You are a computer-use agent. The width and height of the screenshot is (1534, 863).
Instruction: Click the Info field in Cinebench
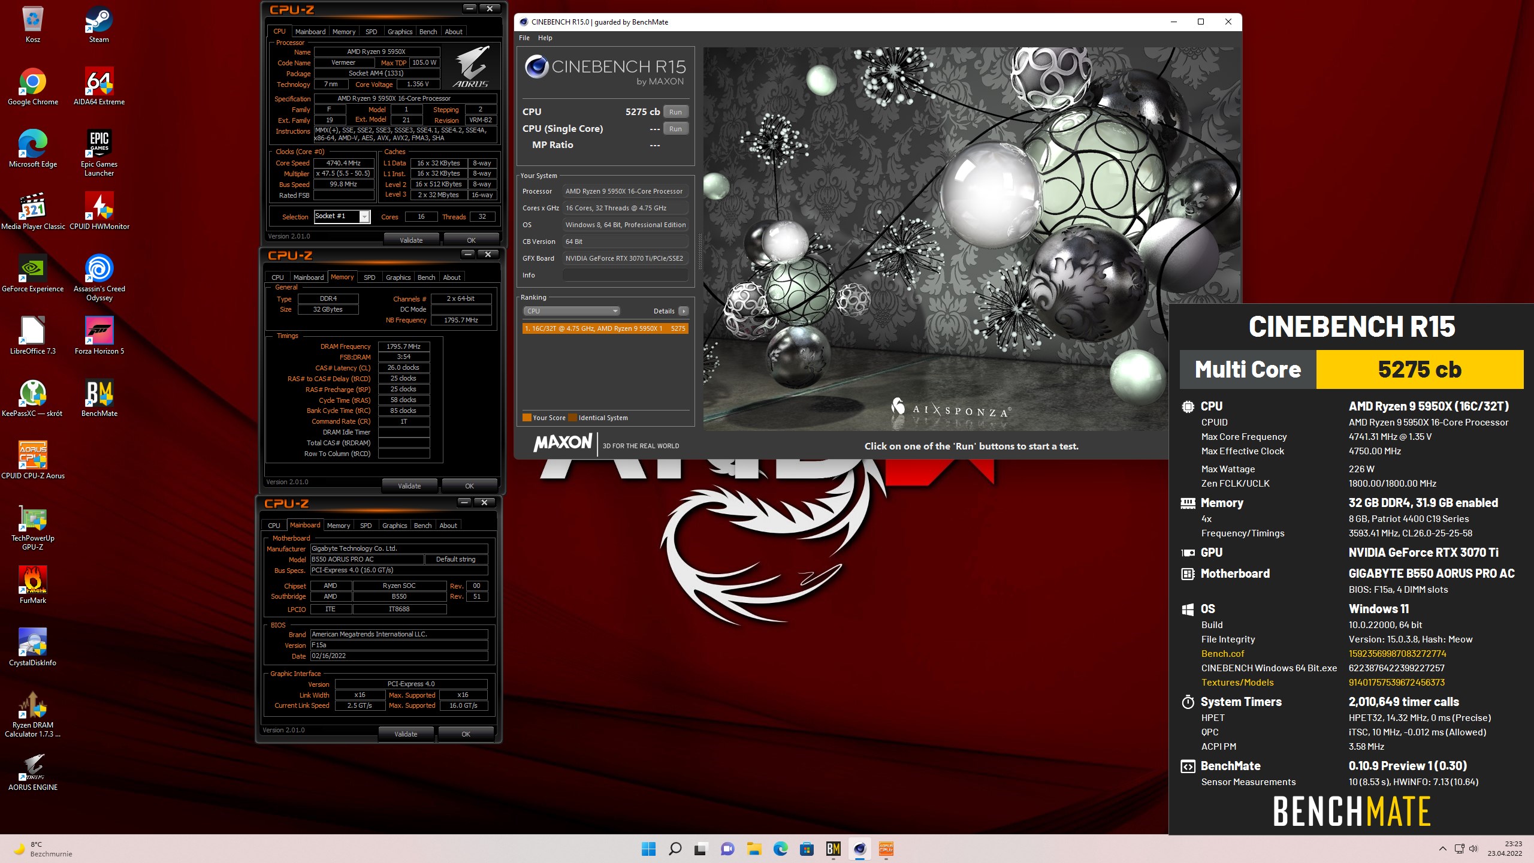point(625,275)
